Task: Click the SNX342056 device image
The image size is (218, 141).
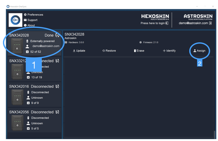Action: 17,123
